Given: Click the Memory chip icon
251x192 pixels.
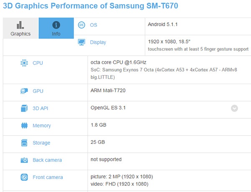Looking at the screenshot, I should tap(24, 125).
